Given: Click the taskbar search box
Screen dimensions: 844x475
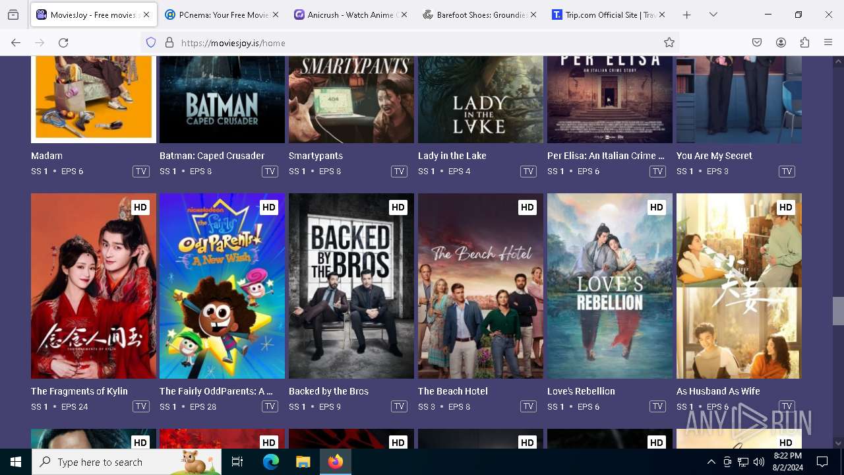Looking at the screenshot, I should [x=127, y=462].
